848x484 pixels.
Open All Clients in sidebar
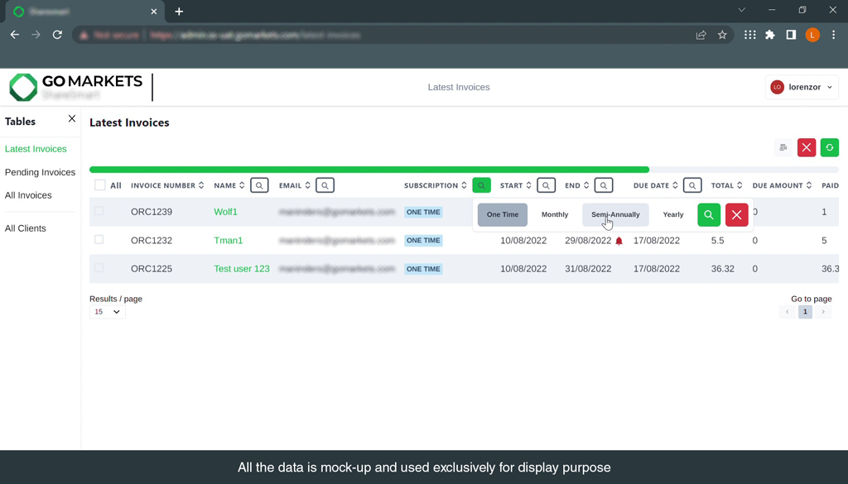coord(26,228)
